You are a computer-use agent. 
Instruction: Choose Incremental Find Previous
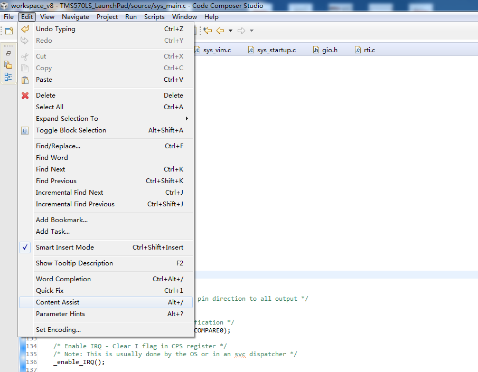[106, 204]
